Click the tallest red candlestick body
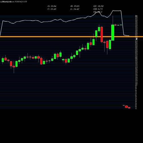The image size is (143, 143). coord(102,34)
